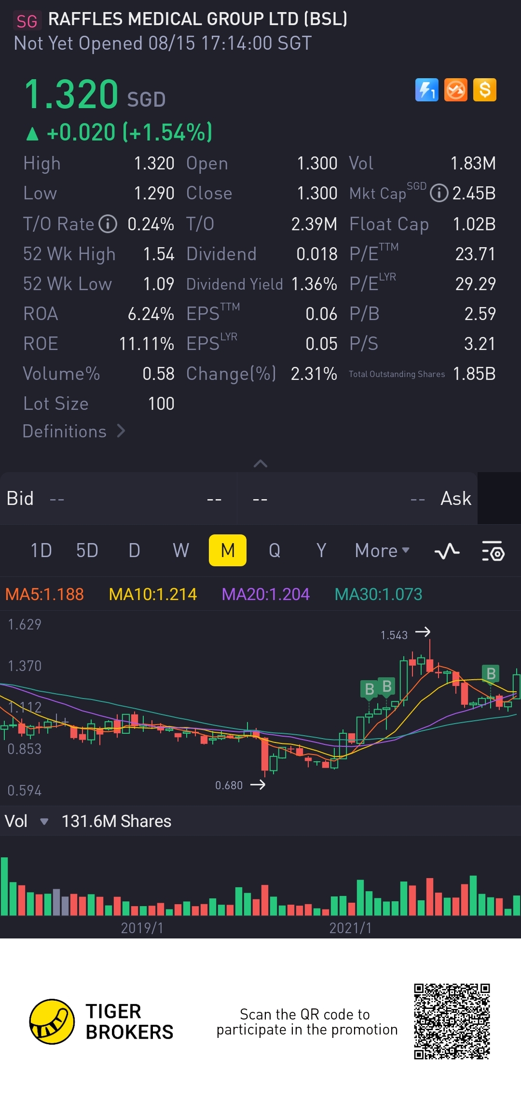Tap the 2021/1 date axis label
521x1105 pixels.
pyautogui.click(x=350, y=928)
